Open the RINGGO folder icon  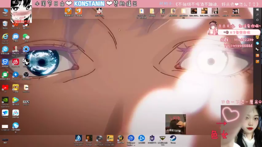pos(26,88)
